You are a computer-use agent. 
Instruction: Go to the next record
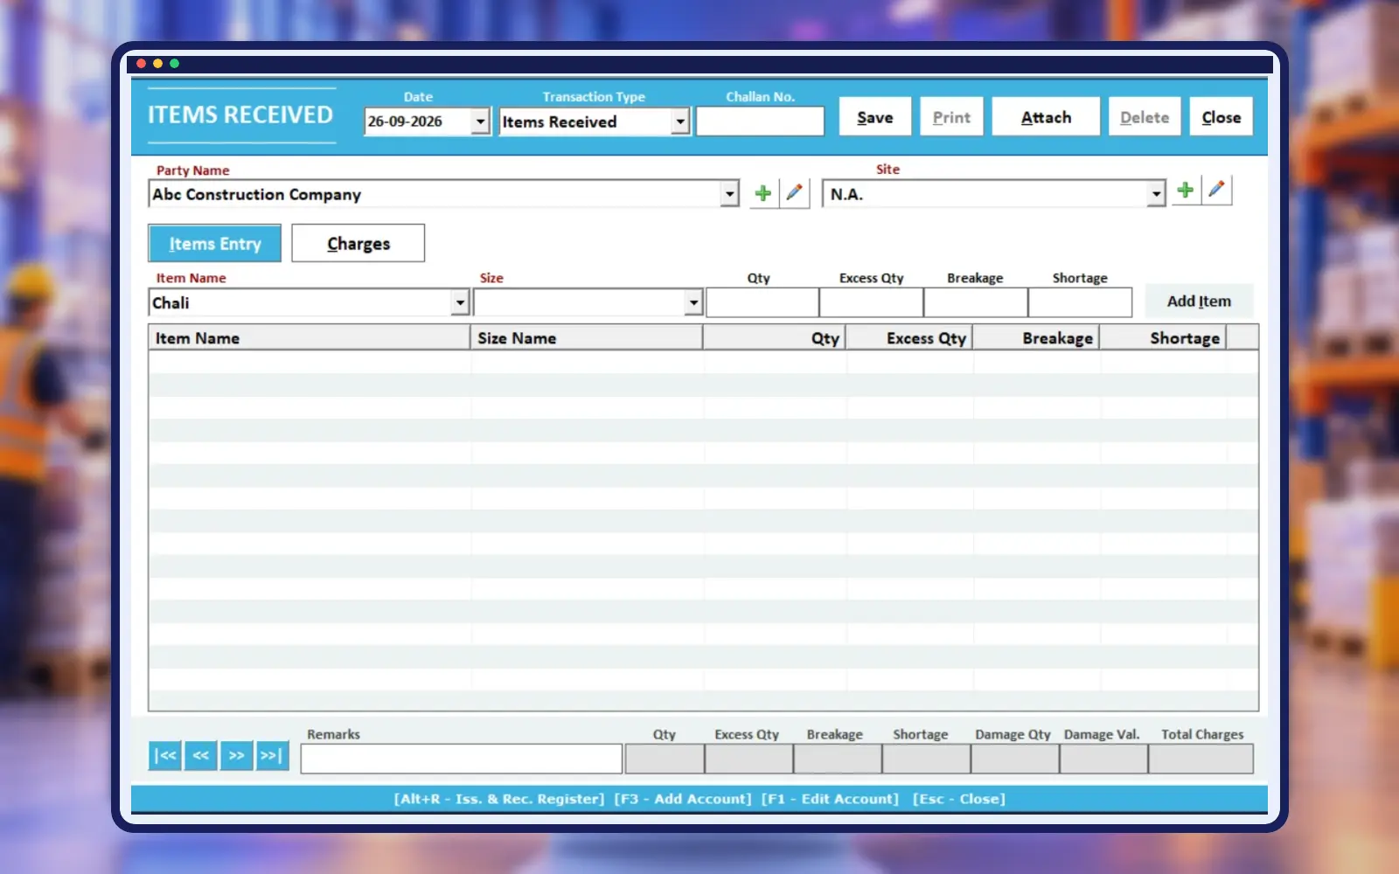coord(237,755)
